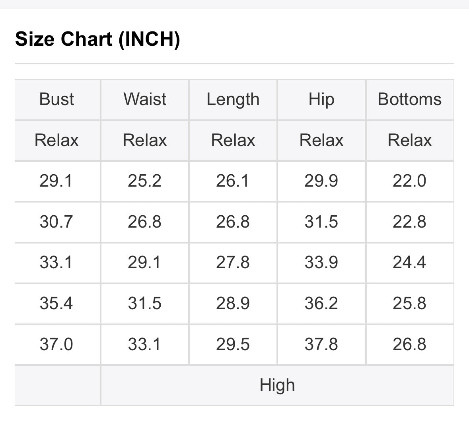Image resolution: width=469 pixels, height=421 pixels.
Task: Click the Relax cell under Bottoms
Action: [410, 140]
